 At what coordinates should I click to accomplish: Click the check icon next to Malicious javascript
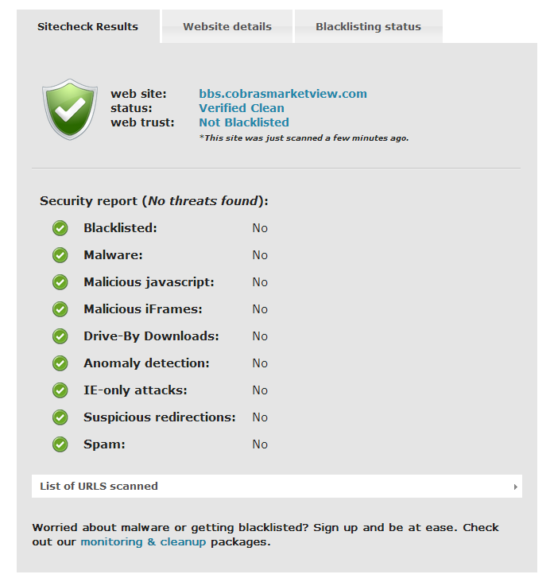pyautogui.click(x=60, y=282)
